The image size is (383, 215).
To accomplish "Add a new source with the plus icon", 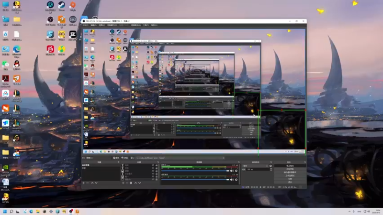I will coord(123,183).
